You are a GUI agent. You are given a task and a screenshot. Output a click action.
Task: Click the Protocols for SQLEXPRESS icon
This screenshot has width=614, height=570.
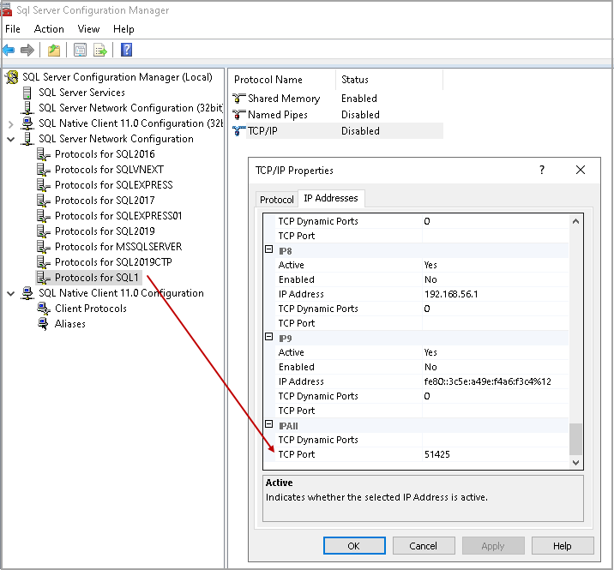click(43, 185)
